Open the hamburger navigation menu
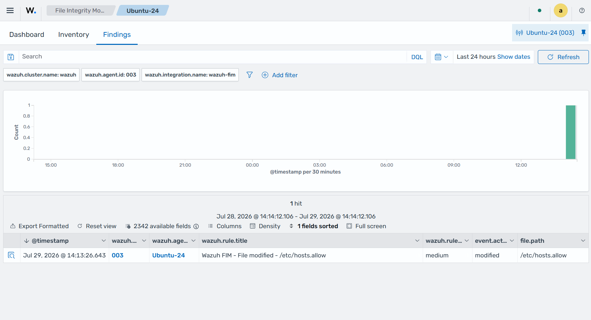The height and width of the screenshot is (320, 591). 10,10
